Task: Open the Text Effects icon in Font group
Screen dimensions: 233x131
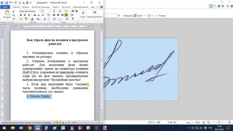Action: [21, 19]
